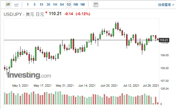This screenshot has width=176, height=109.
Task: Click the USD/JPY - 美元 日元 title
Action: tap(24, 14)
